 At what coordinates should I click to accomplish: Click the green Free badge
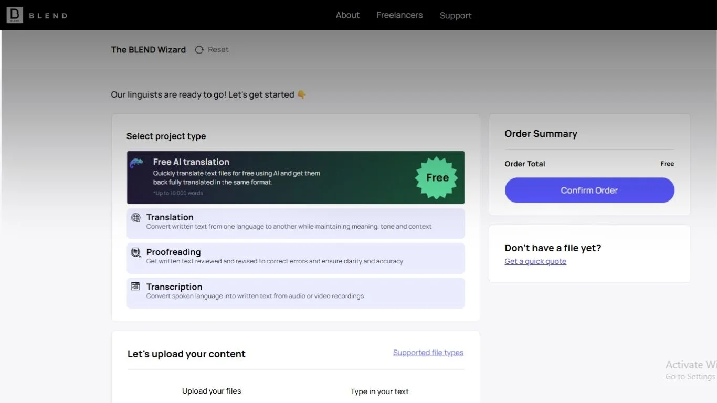pos(437,178)
